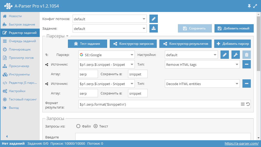Open the SE::Google parser dropdown

tap(107, 55)
